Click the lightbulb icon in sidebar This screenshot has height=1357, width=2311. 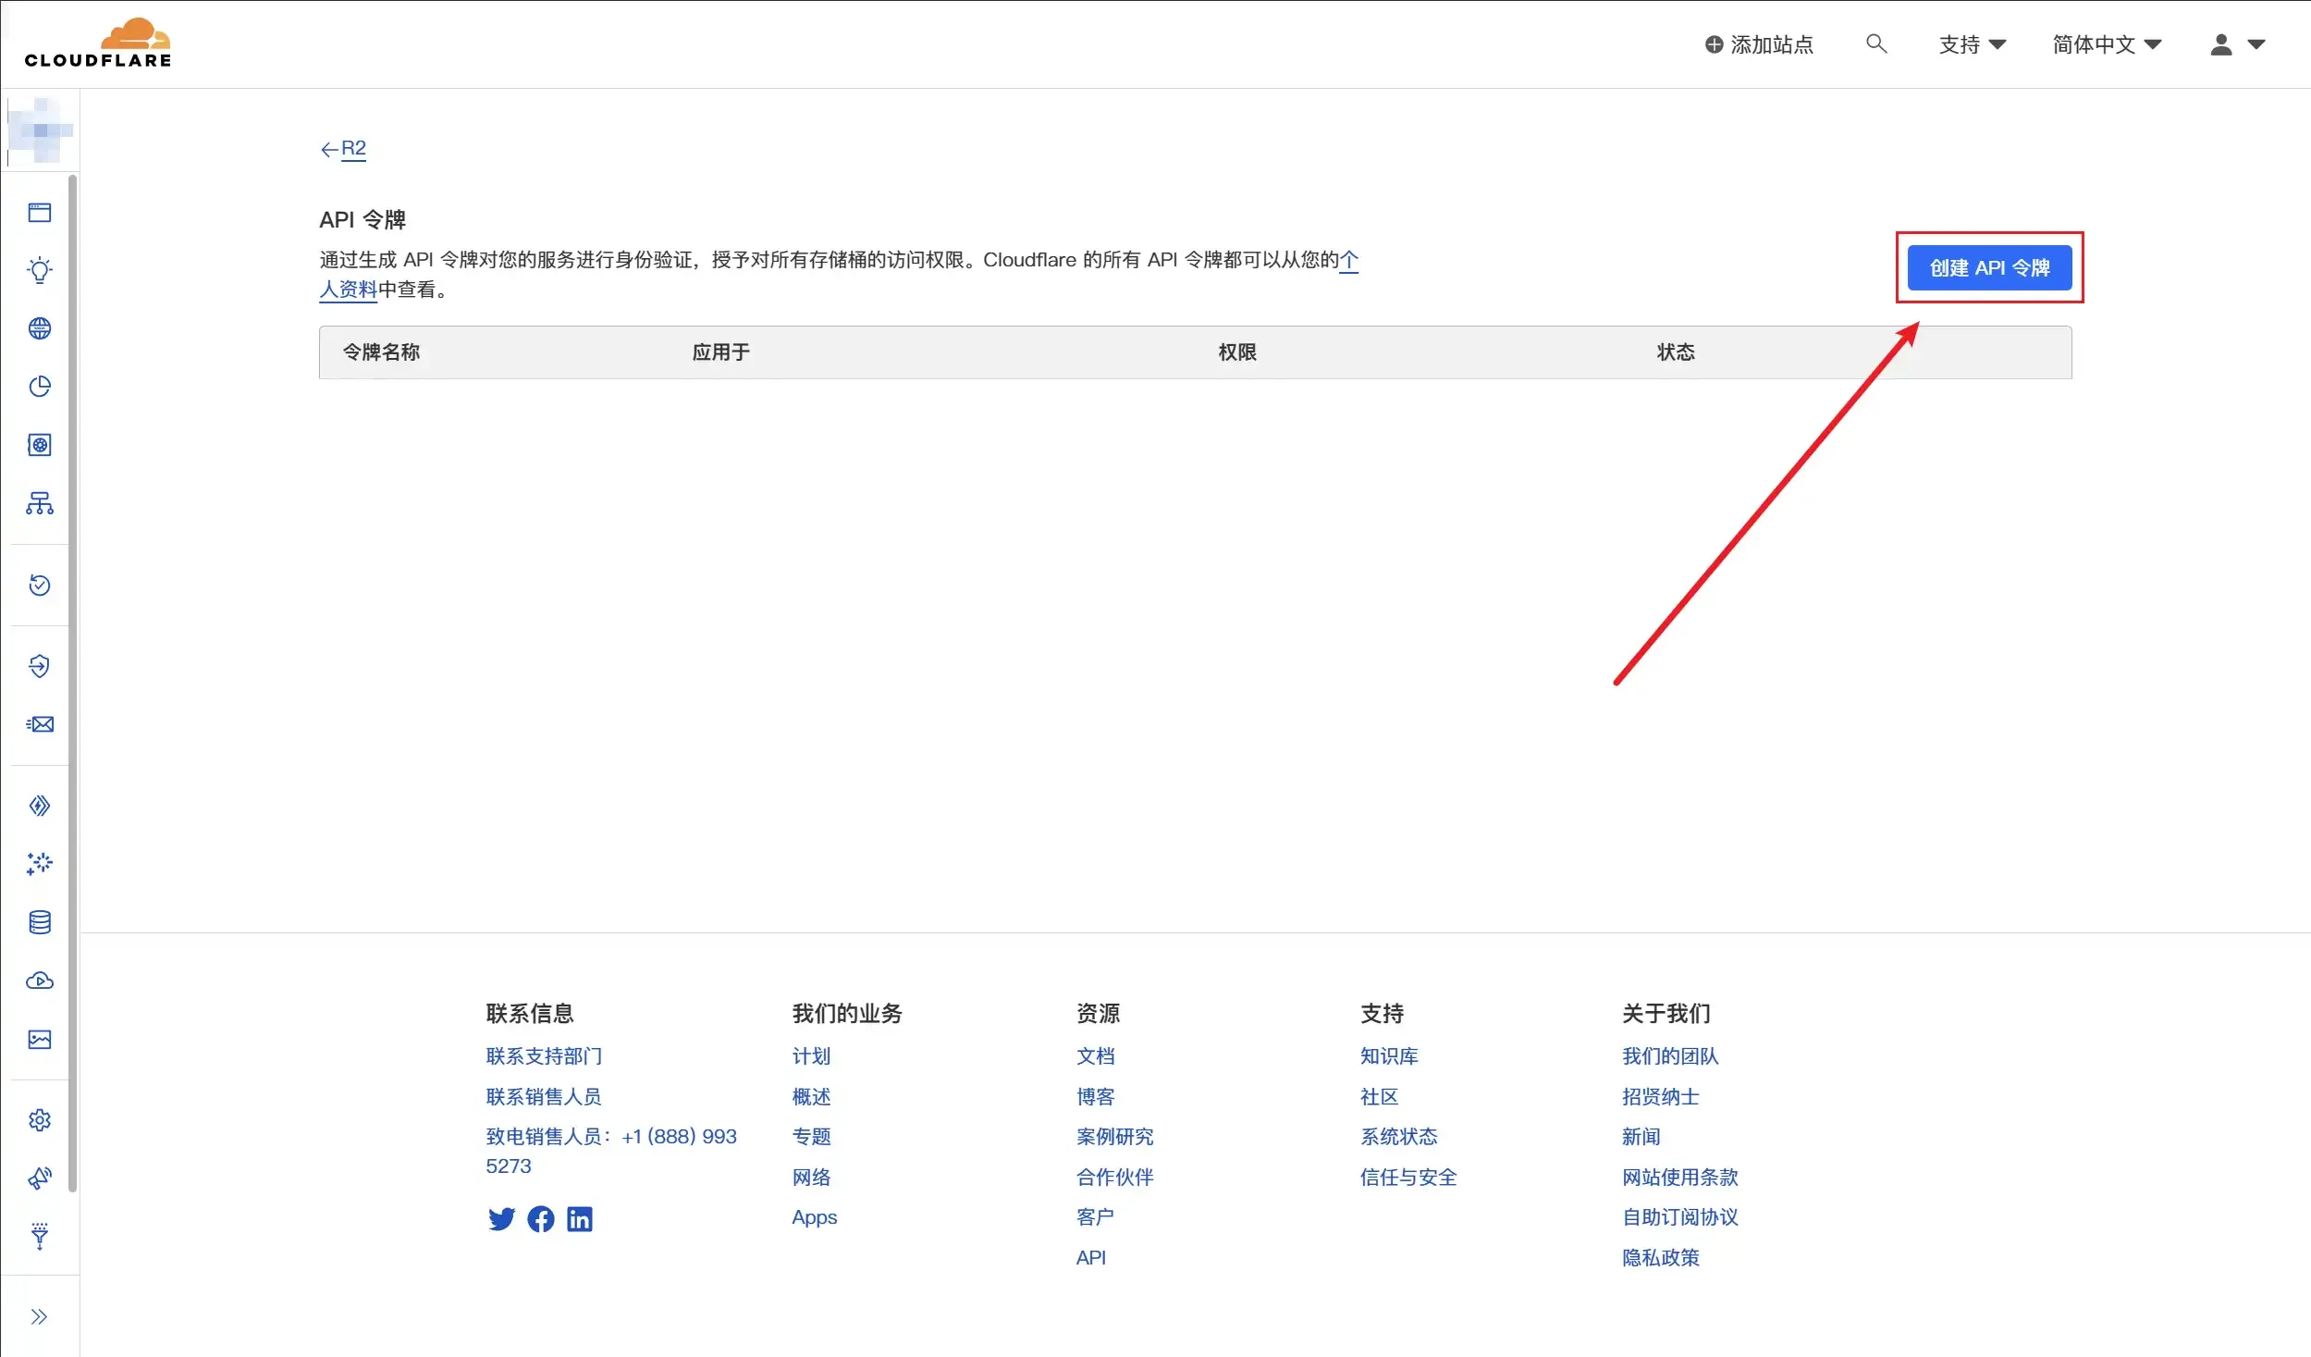coord(40,270)
